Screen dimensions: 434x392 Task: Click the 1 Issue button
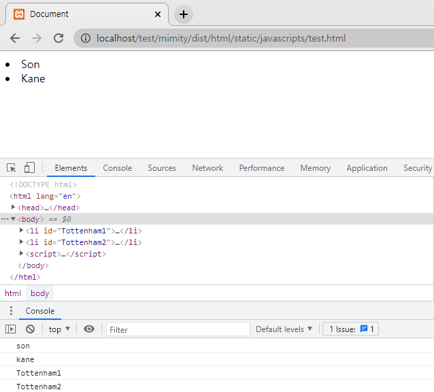(350, 329)
